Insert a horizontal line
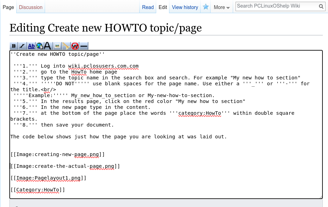 [84, 46]
